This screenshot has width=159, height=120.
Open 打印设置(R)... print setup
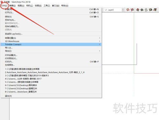(x=51, y=55)
